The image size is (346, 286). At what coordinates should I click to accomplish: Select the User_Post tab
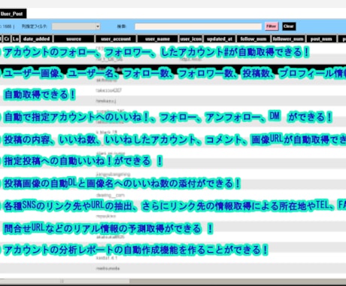click(x=13, y=14)
